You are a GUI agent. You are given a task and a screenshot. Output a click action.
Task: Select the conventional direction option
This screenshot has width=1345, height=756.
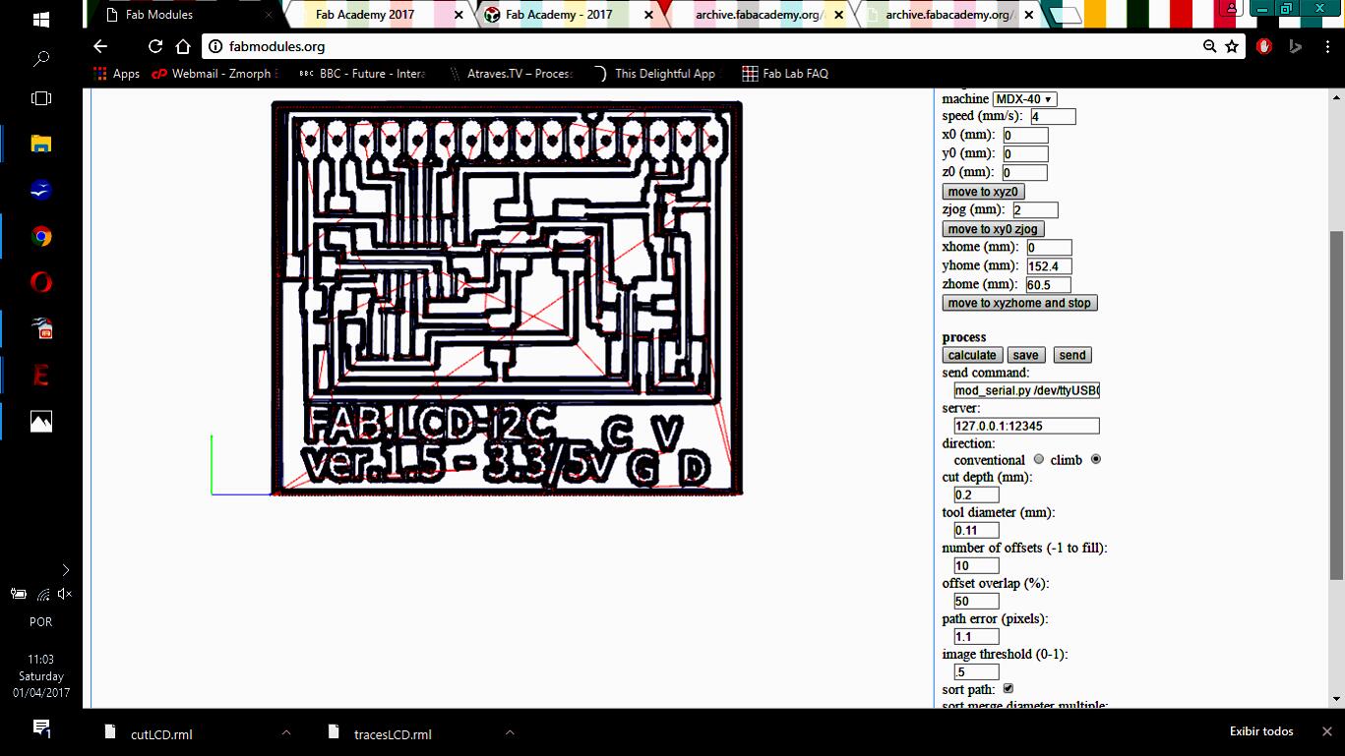1039,459
